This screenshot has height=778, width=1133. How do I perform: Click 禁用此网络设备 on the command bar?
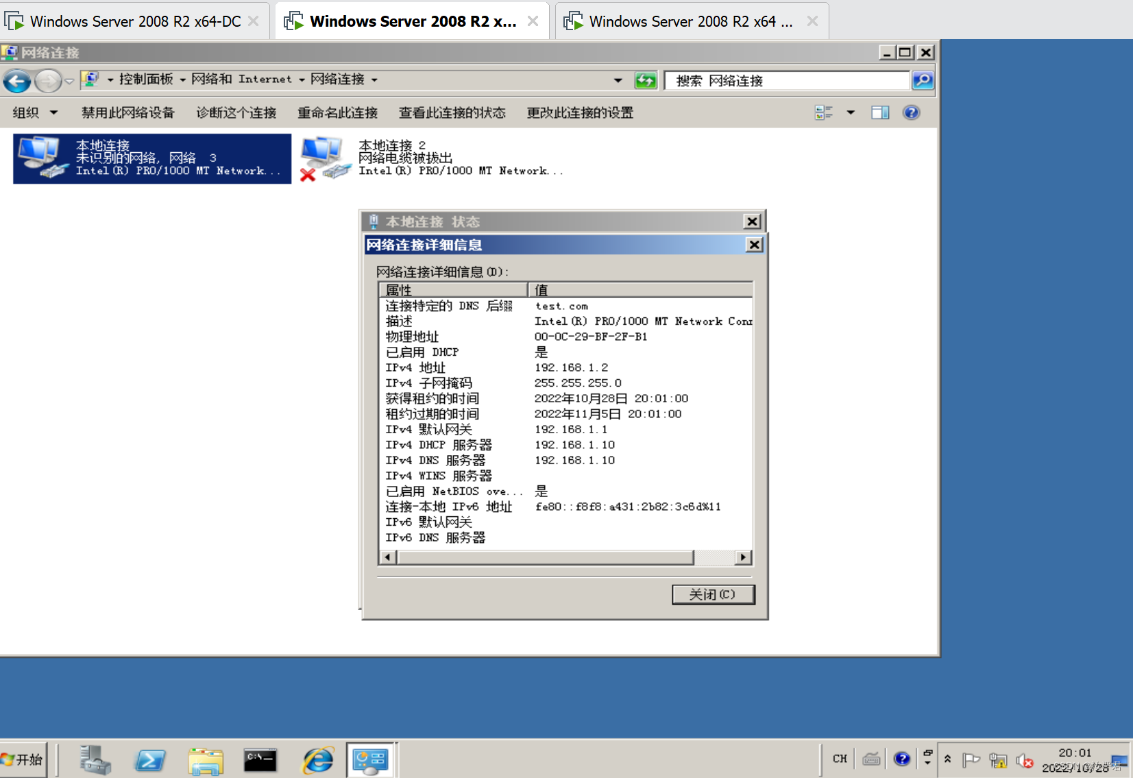[127, 112]
